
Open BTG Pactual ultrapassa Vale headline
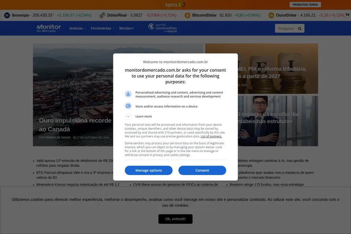(x=75, y=175)
